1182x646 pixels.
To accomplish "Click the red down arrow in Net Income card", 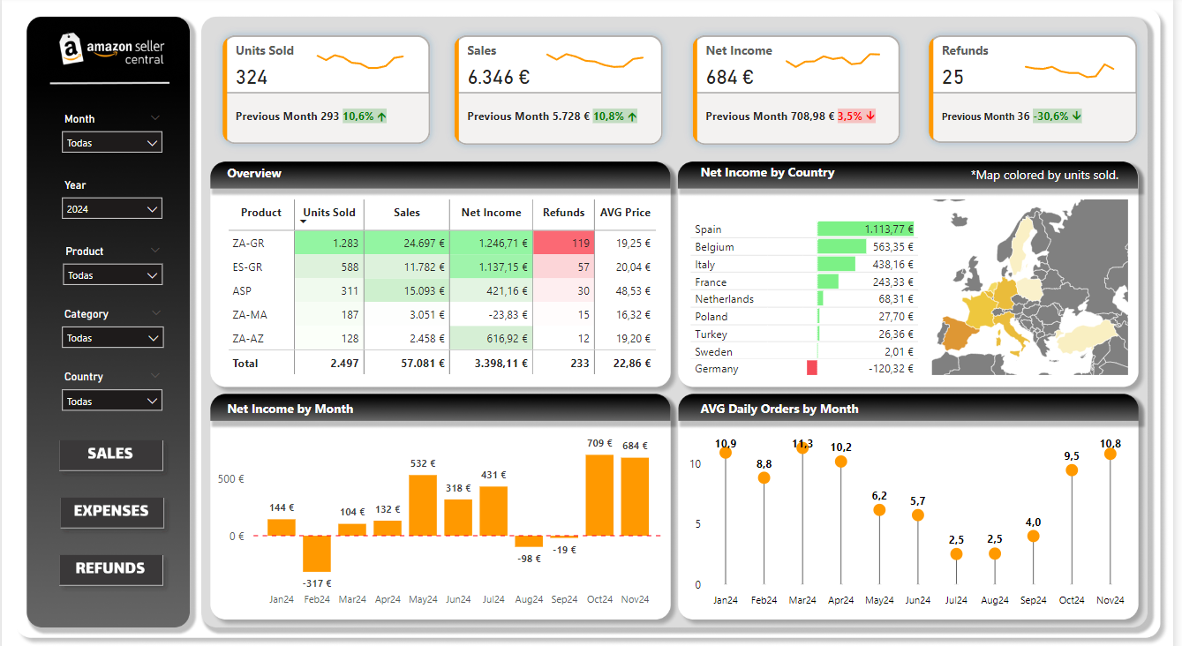I will tap(870, 116).
